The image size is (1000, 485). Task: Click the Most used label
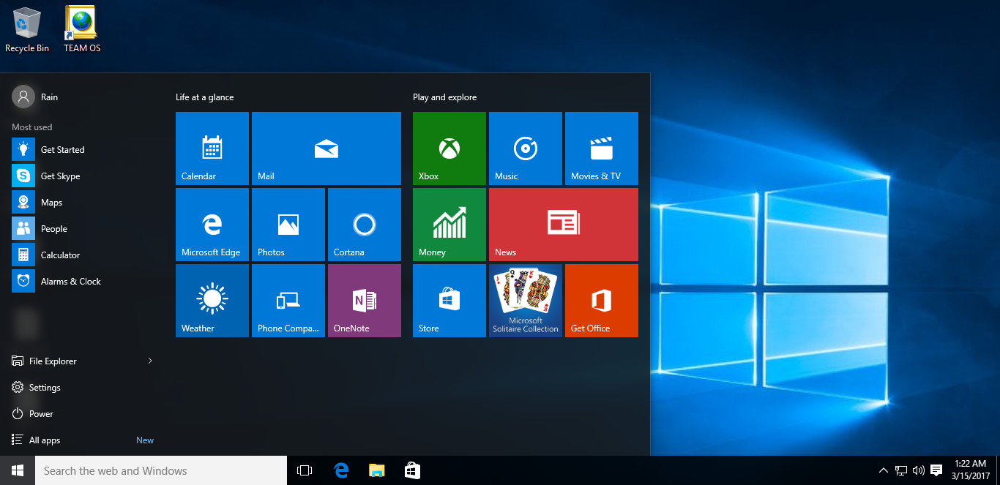click(x=32, y=127)
